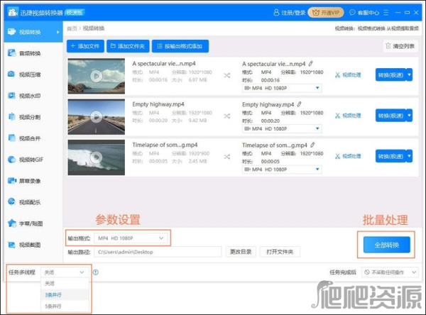Play the A spectacular view video thumbnail
Viewport: 426px width, 315px height.
tap(96, 76)
